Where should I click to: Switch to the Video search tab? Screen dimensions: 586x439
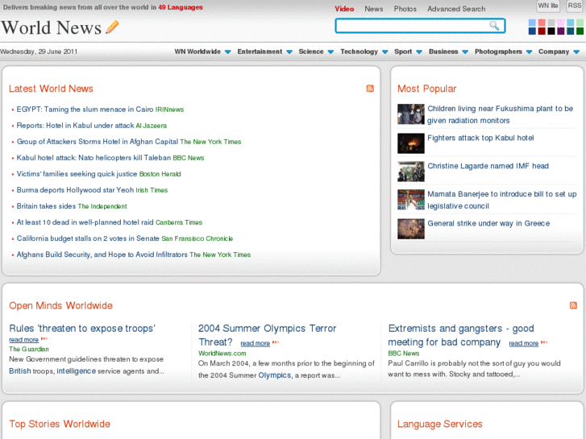[x=344, y=9]
